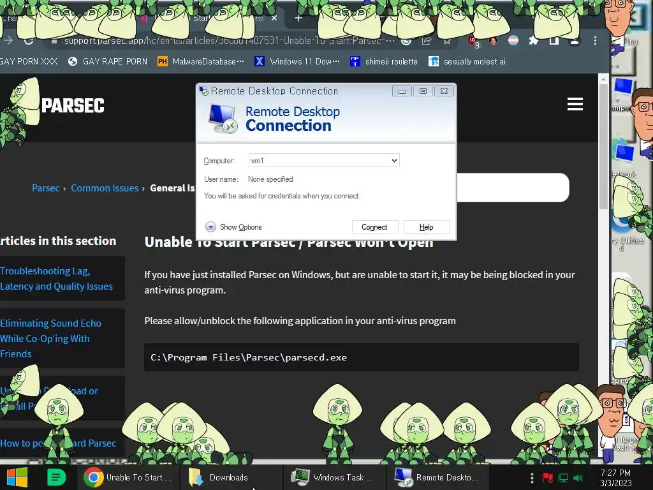Open Troubleshooting Lag, Latency and Quality Issues article
Image resolution: width=653 pixels, height=490 pixels.
tap(57, 278)
